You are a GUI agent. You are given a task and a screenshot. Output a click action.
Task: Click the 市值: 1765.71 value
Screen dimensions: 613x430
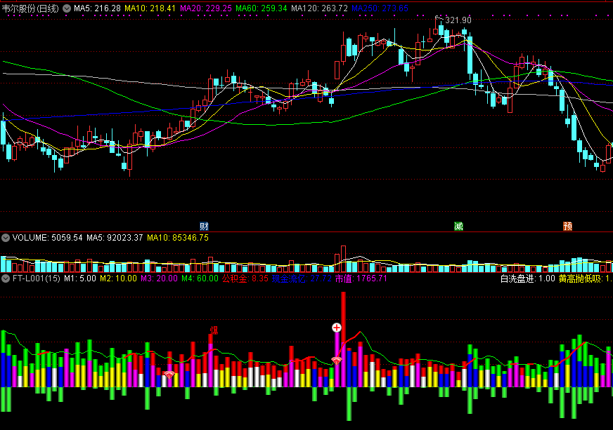[361, 278]
